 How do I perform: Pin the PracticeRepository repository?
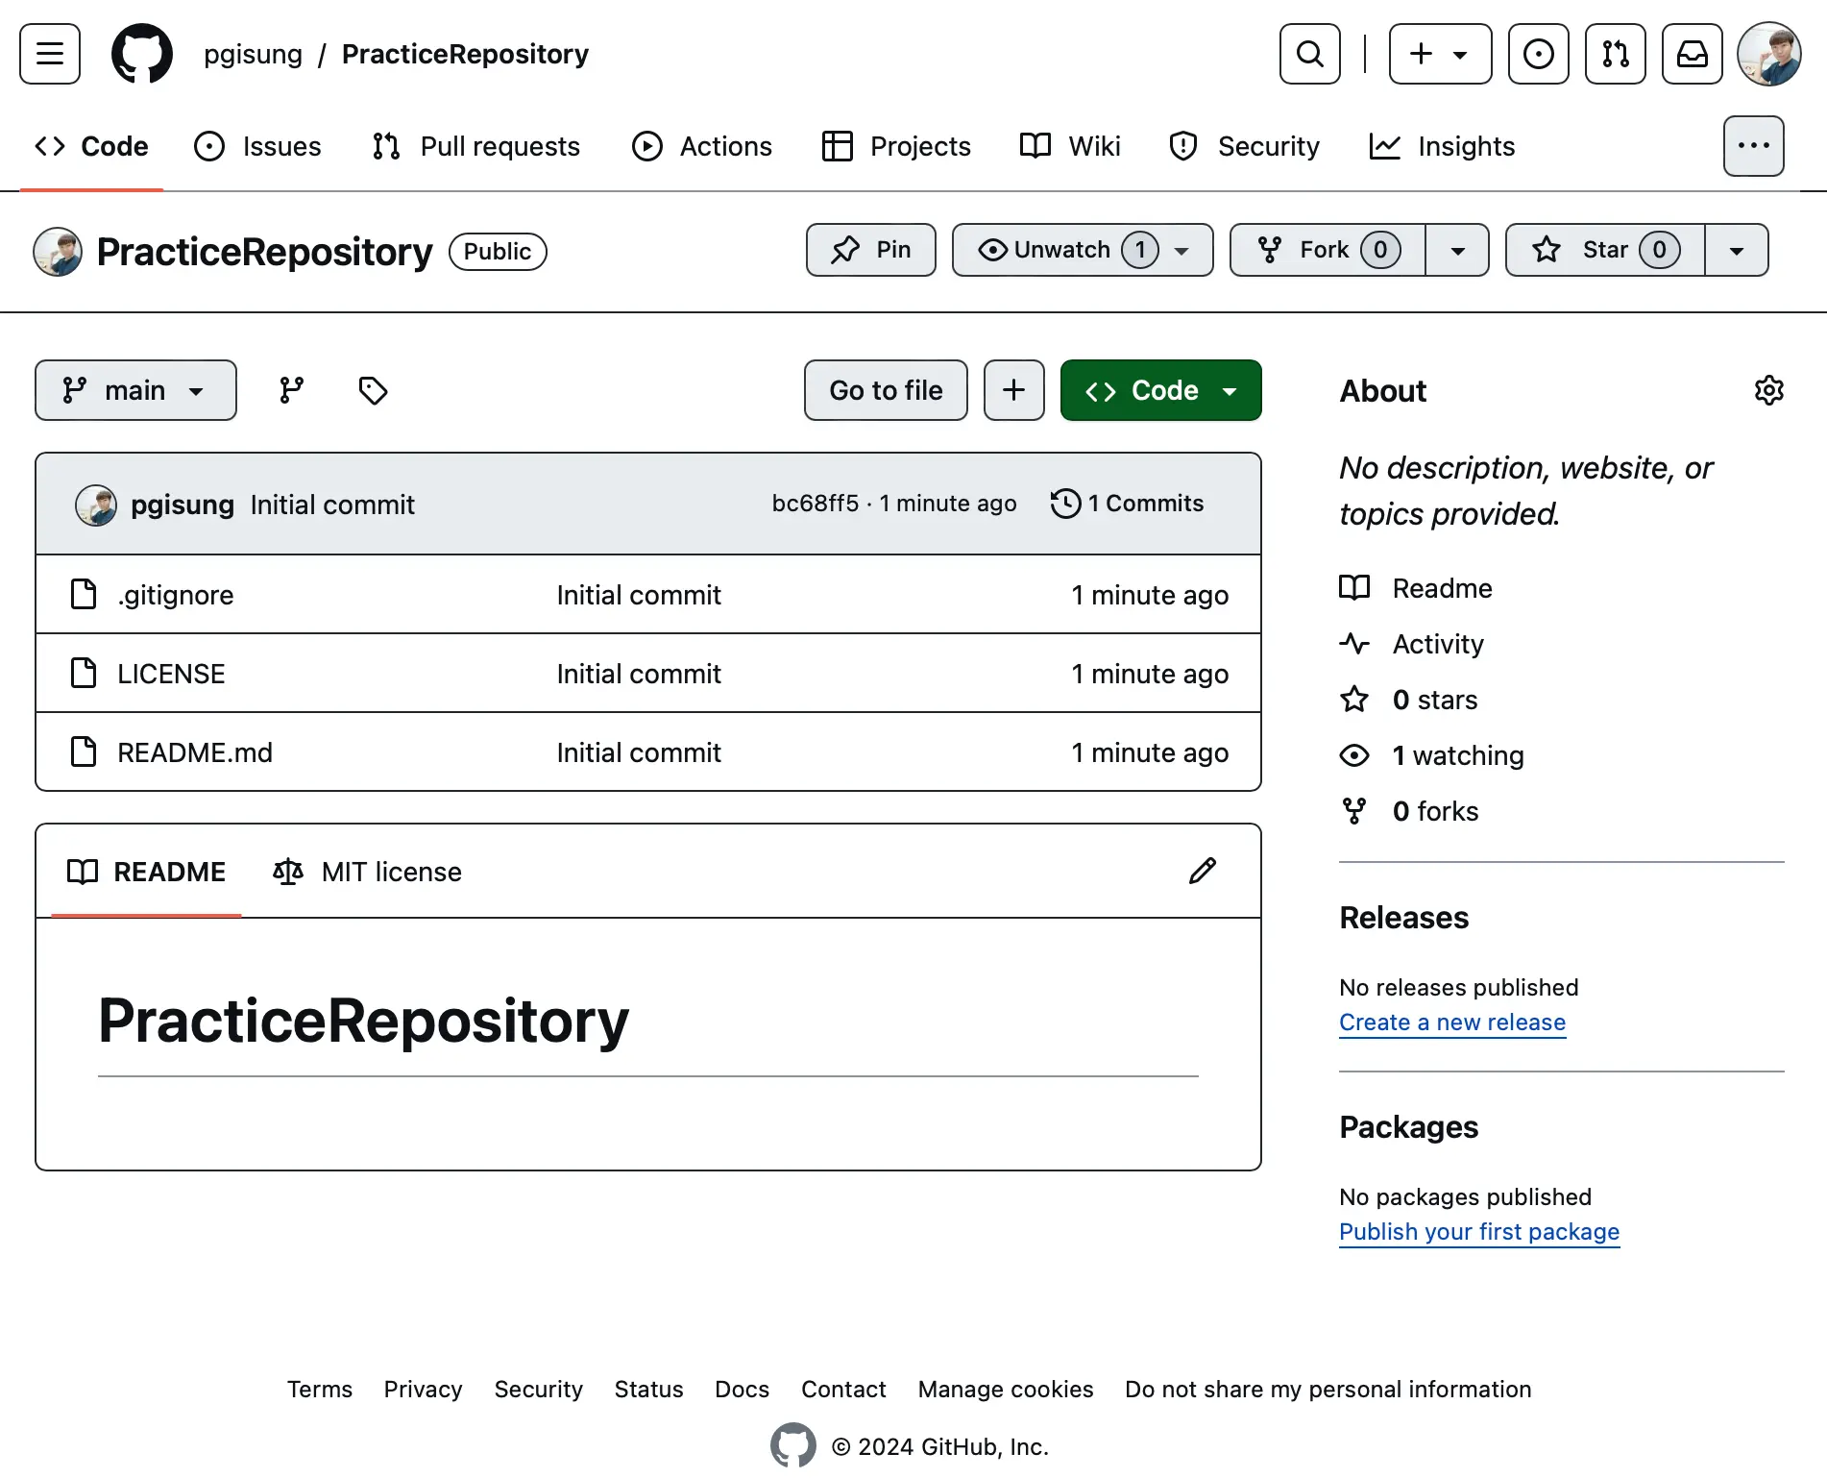(x=871, y=250)
